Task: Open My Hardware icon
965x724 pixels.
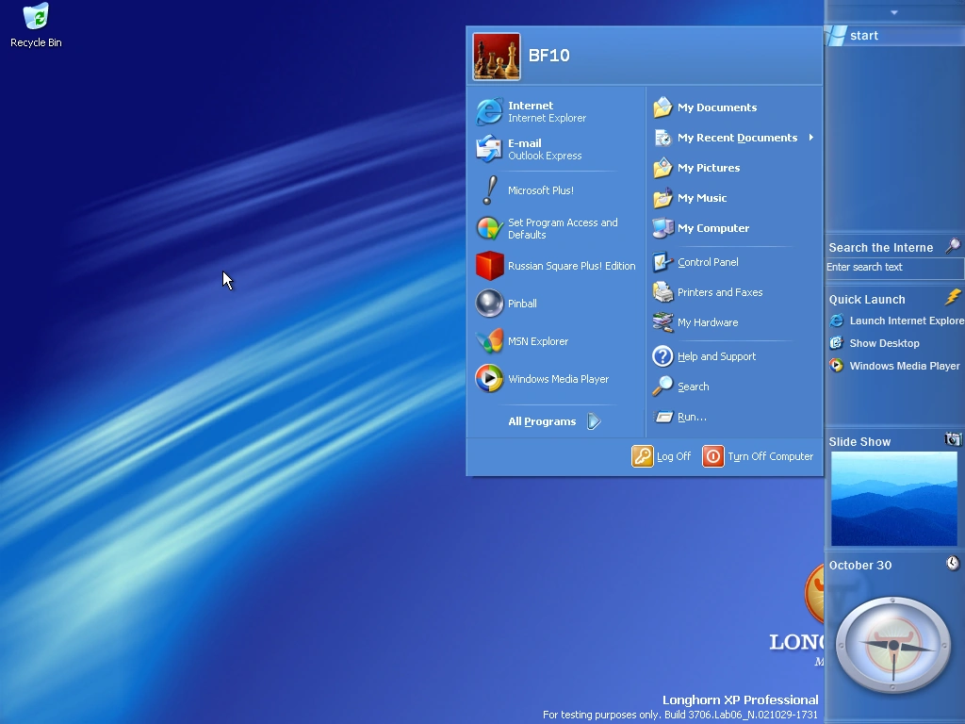Action: coord(662,322)
